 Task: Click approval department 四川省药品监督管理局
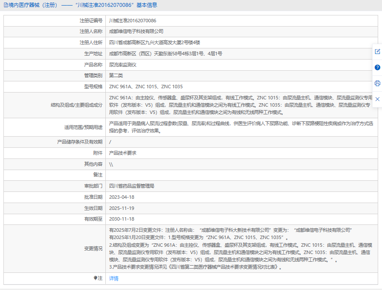coord(131,186)
